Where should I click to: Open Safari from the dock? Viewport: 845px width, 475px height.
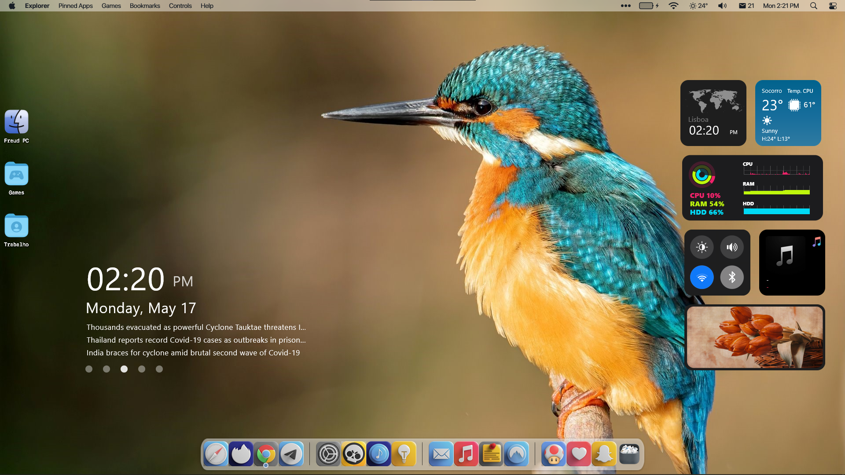pyautogui.click(x=216, y=454)
